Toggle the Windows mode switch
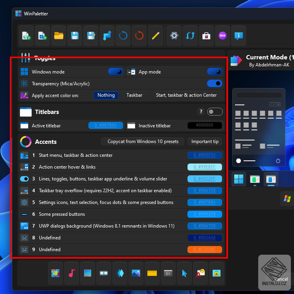Image resolution: width=294 pixels, height=294 pixels. pos(116,72)
